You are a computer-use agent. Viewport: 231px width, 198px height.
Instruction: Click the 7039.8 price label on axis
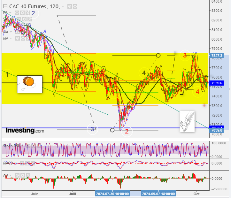pos(217,130)
